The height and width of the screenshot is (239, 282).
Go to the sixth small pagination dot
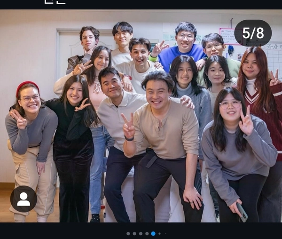[159, 233]
